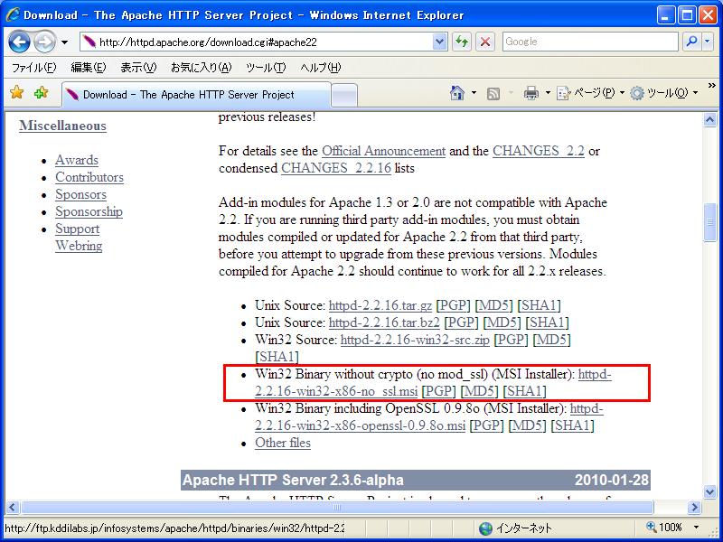
Task: Click the Home icon in command bar
Action: (457, 93)
